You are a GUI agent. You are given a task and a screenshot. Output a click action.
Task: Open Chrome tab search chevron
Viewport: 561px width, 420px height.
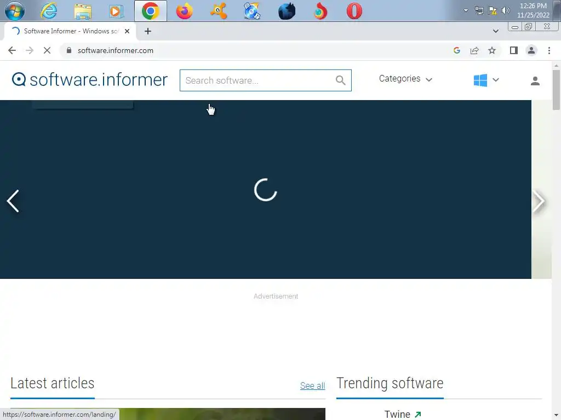pyautogui.click(x=495, y=31)
